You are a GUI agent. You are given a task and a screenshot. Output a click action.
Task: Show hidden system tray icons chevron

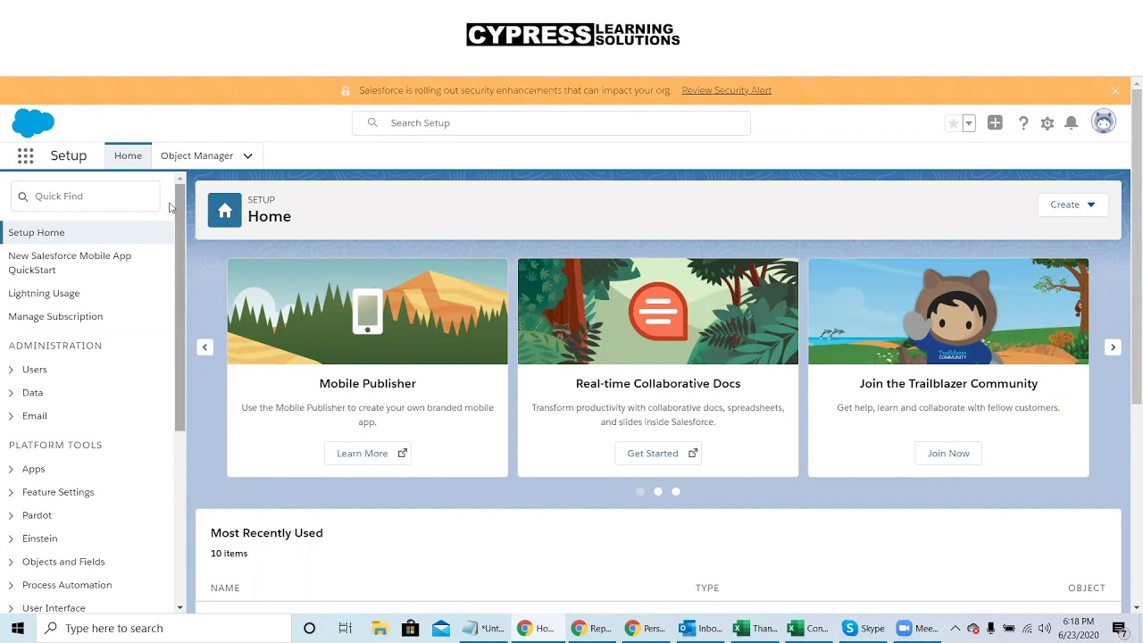(x=955, y=629)
